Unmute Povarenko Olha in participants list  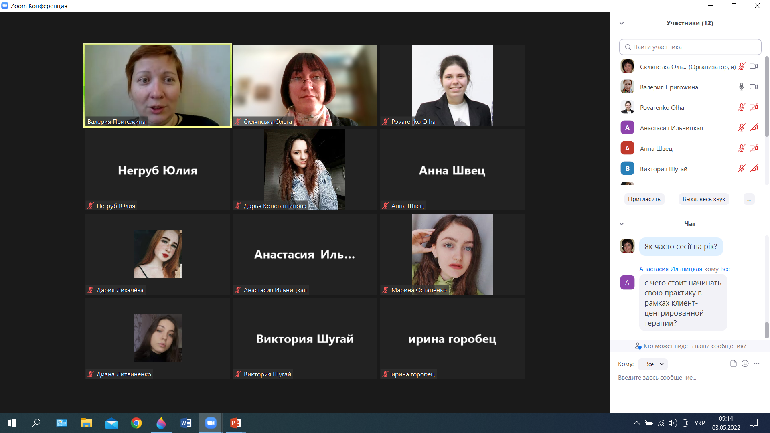[742, 107]
